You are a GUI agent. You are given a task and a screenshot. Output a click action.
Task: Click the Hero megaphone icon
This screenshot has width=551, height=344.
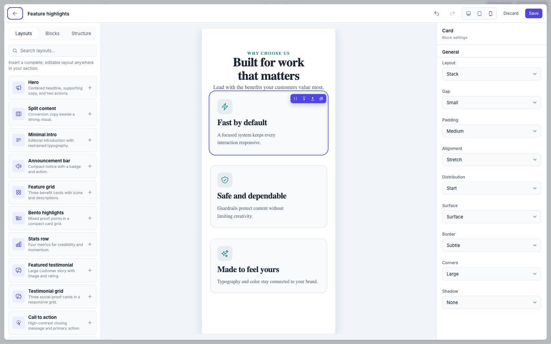click(x=19, y=88)
